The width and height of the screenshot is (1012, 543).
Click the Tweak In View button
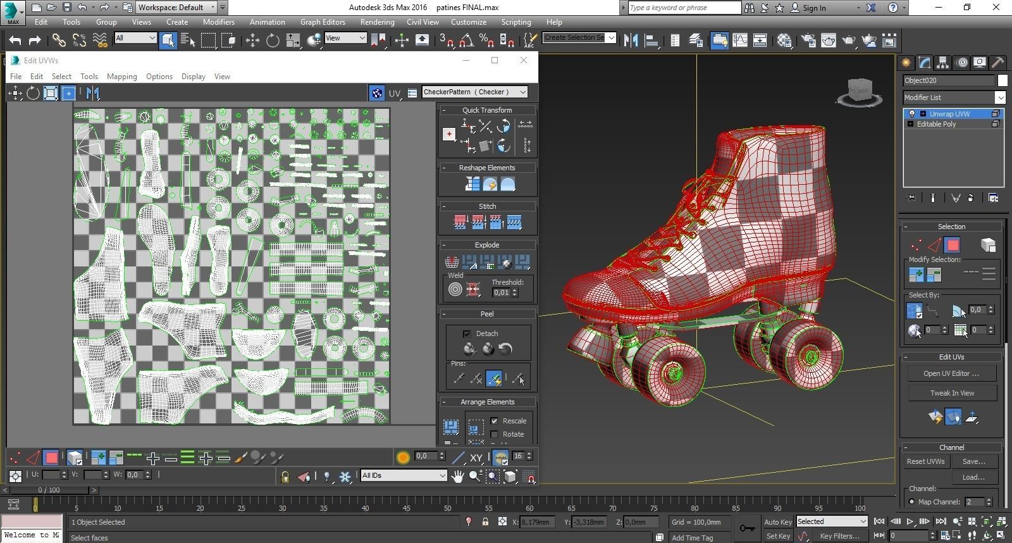[952, 393]
